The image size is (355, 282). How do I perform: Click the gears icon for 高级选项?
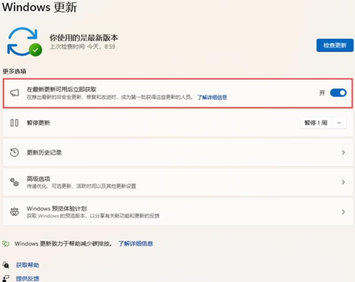(x=14, y=182)
